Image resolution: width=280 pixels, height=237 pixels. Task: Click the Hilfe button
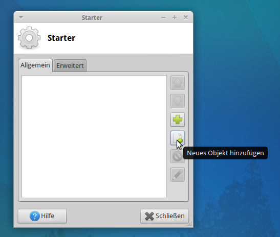pyautogui.click(x=42, y=216)
